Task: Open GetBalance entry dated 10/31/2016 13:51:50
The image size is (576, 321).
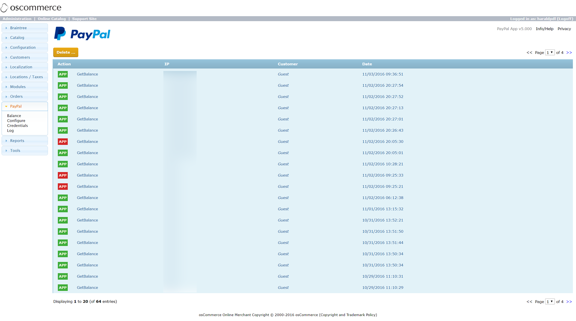Action: click(87, 231)
